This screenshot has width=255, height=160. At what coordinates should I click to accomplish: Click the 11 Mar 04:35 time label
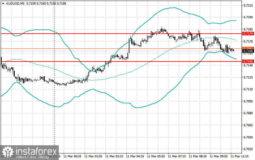point(135,156)
